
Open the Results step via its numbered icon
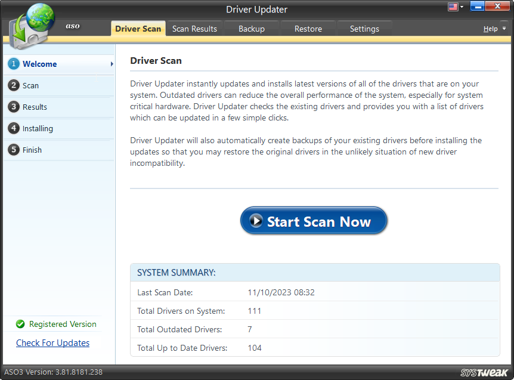(x=13, y=107)
